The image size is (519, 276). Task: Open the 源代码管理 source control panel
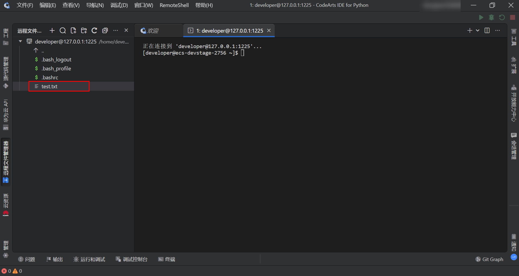(6, 73)
